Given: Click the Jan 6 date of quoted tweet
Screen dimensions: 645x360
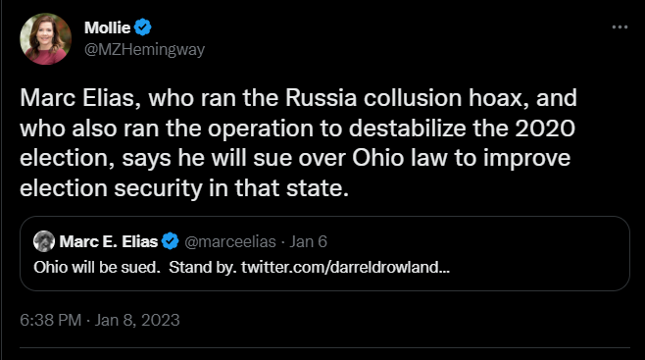Looking at the screenshot, I should pyautogui.click(x=308, y=241).
